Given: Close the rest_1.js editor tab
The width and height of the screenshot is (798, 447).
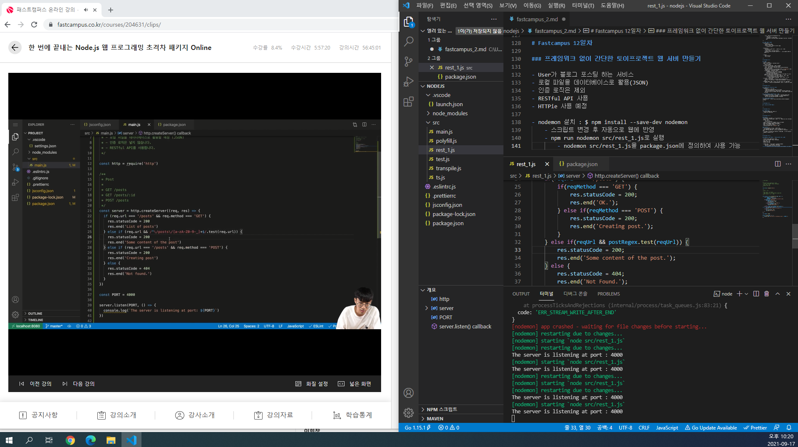Looking at the screenshot, I should click(547, 164).
